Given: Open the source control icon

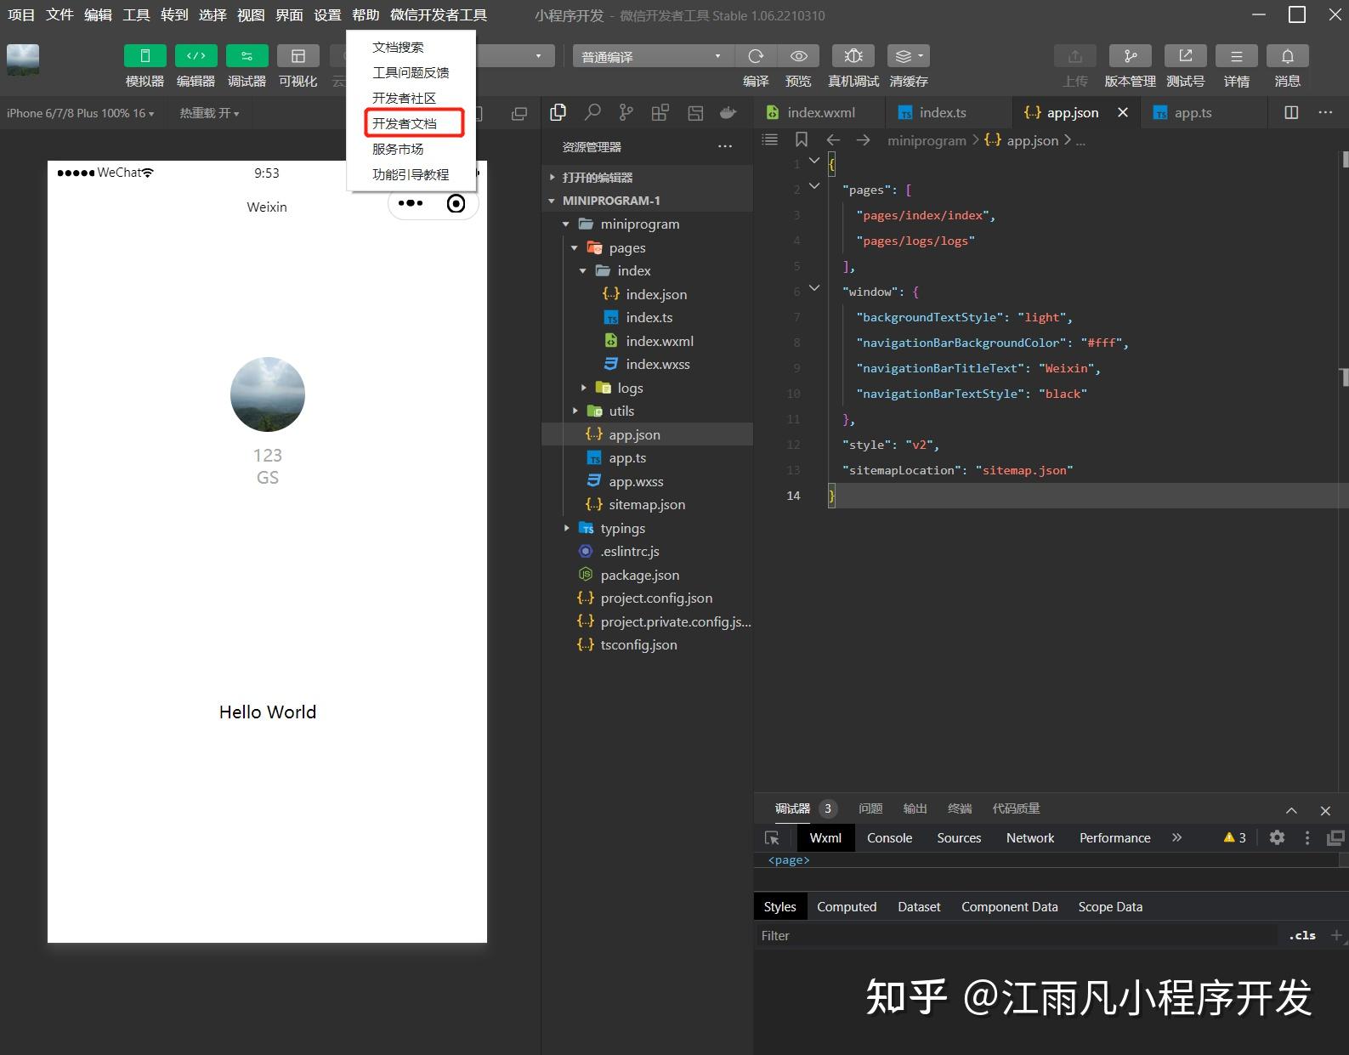Looking at the screenshot, I should [x=626, y=112].
